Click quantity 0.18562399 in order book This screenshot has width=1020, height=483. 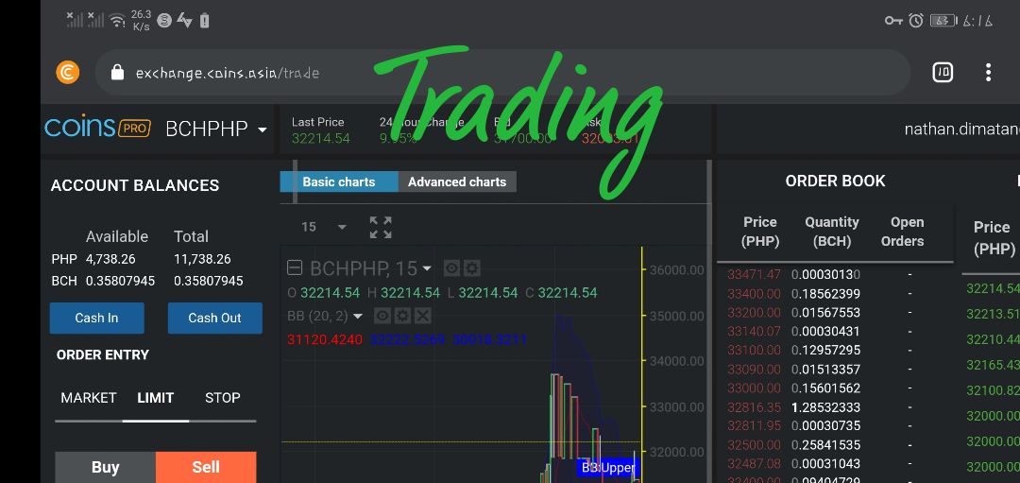coord(826,294)
